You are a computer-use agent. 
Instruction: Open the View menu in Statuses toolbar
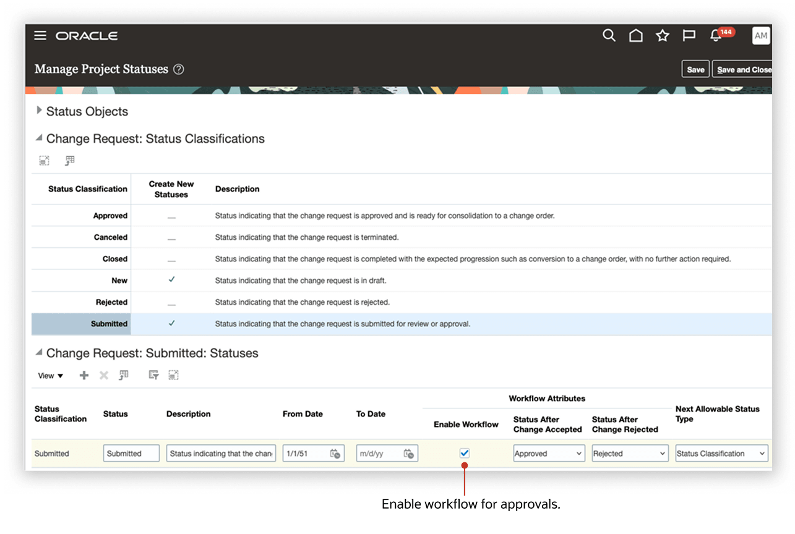[x=49, y=375]
